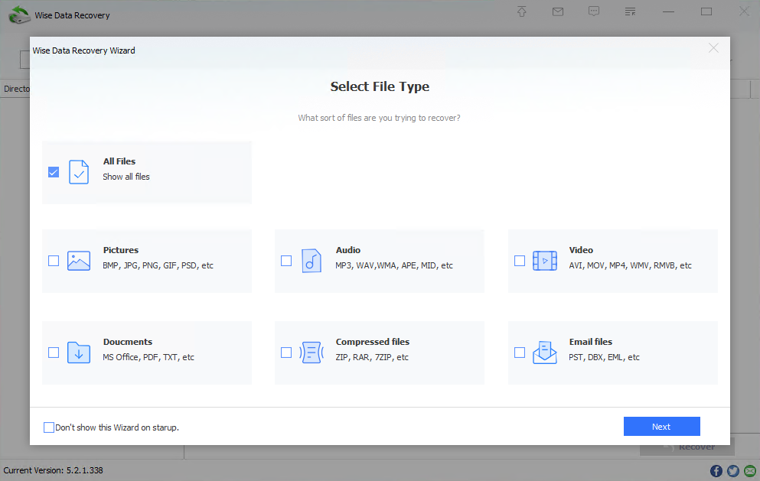Click 'PST, DBX, EML, etc' text

(604, 357)
